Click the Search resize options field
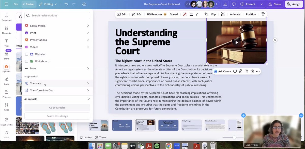The image size is (305, 149). tap(57, 15)
